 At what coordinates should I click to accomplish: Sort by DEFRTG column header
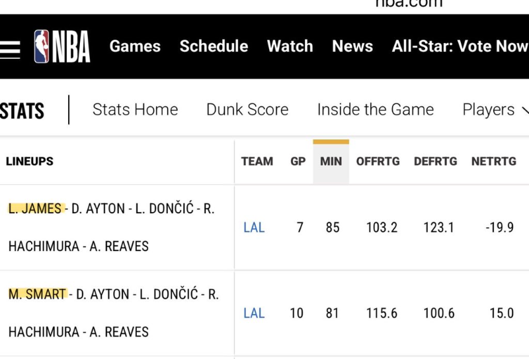(436, 161)
